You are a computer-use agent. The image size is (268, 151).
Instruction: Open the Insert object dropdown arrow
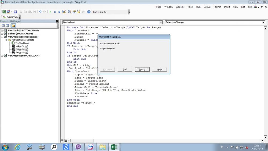(x=12, y=12)
